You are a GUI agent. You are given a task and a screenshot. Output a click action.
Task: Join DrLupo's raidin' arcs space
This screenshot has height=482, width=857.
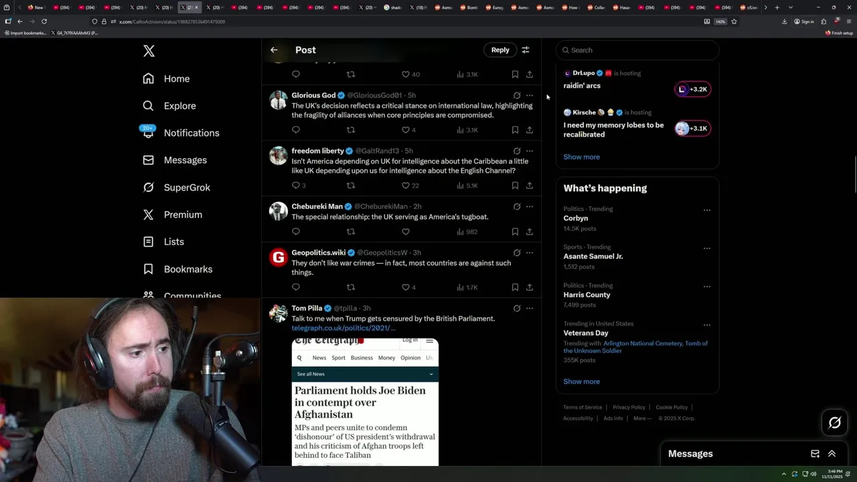[692, 89]
